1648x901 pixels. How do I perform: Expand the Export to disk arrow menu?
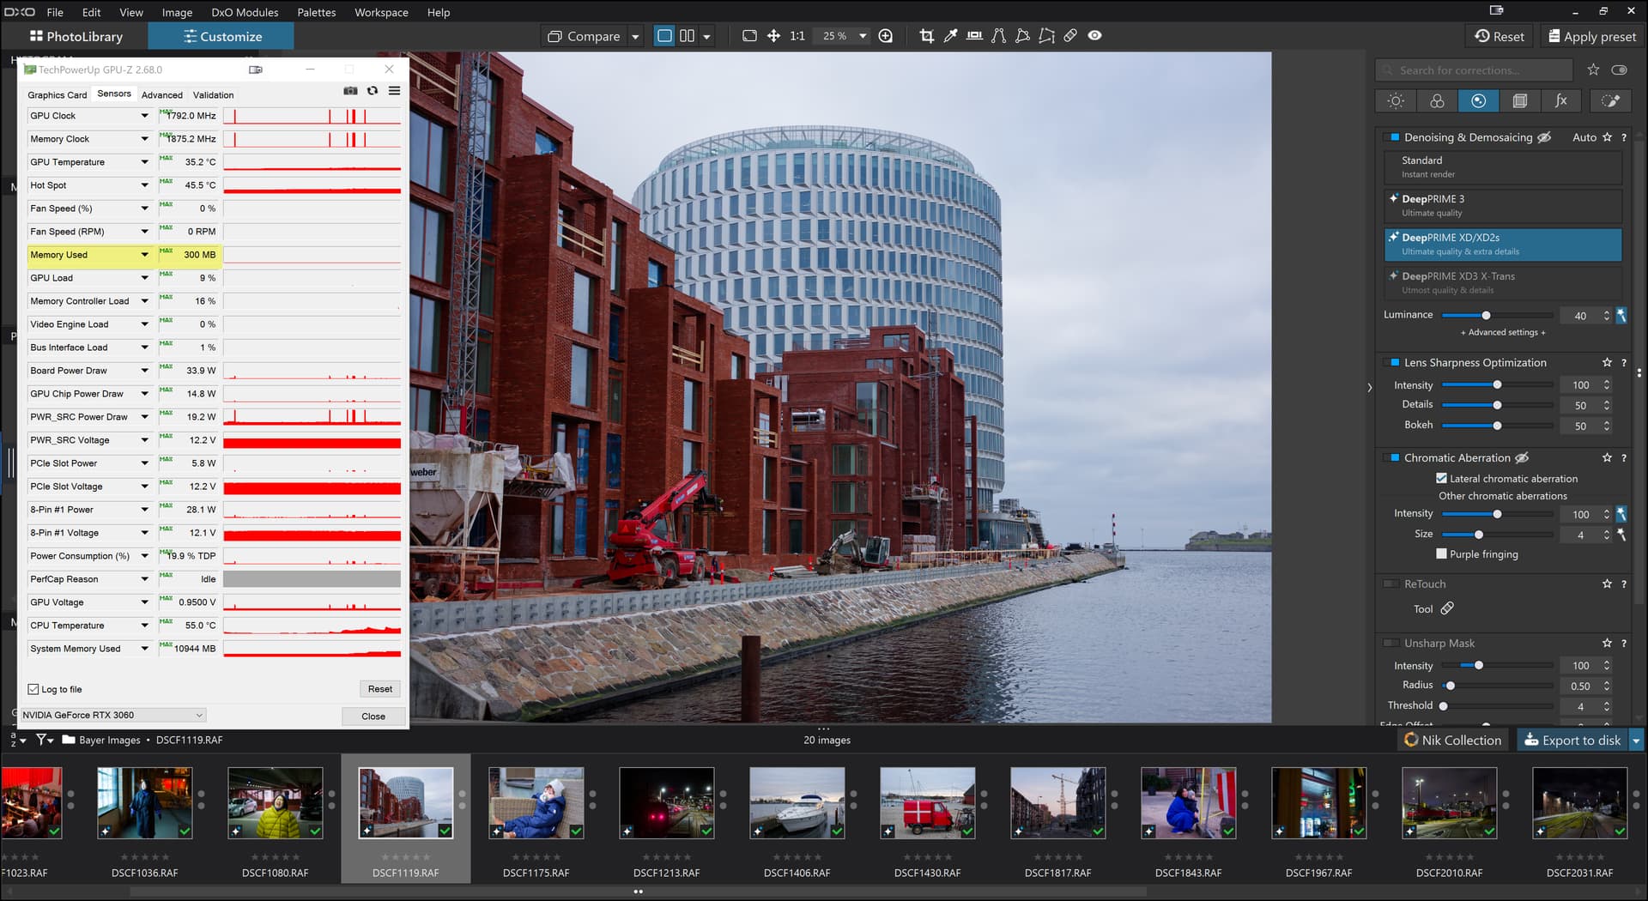1636,741
